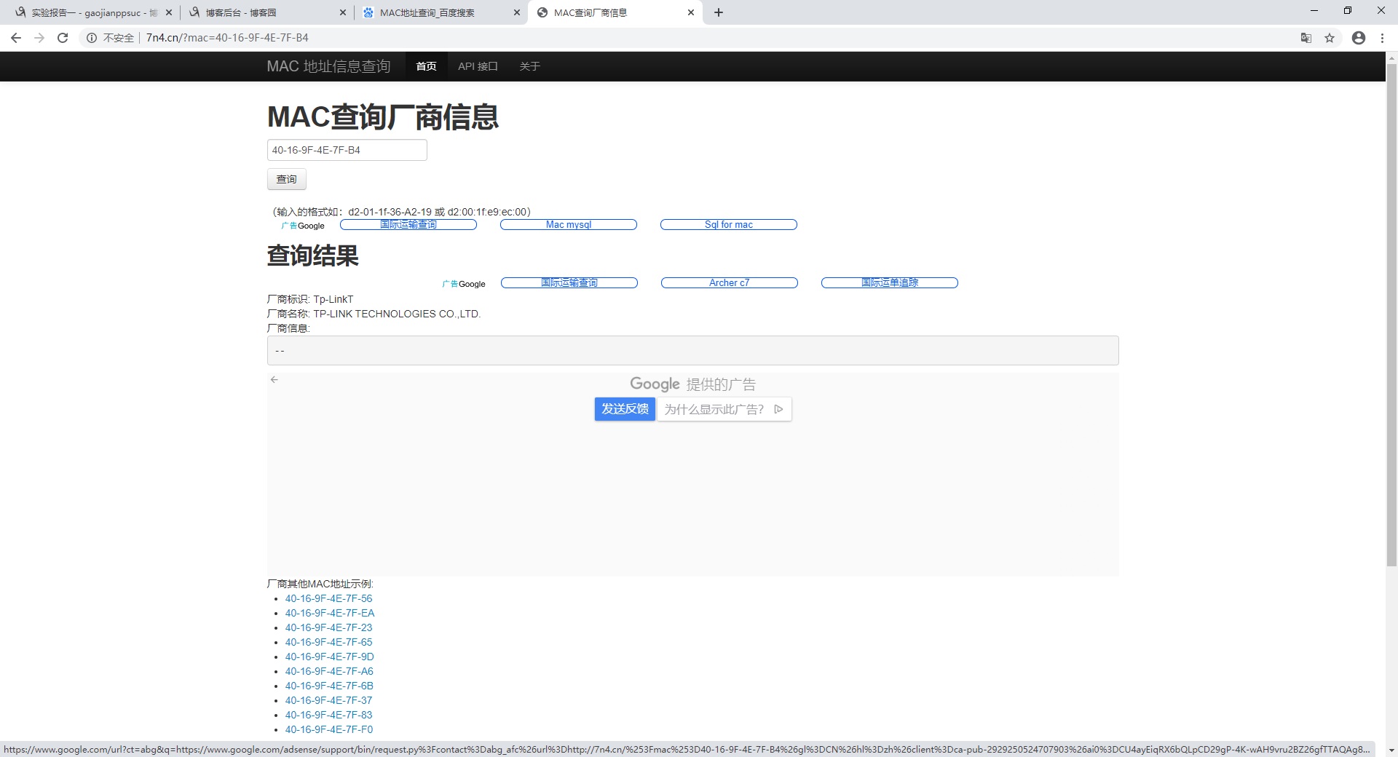Open the API 接口 navigation item
Image resolution: width=1398 pixels, height=757 pixels.
[478, 66]
